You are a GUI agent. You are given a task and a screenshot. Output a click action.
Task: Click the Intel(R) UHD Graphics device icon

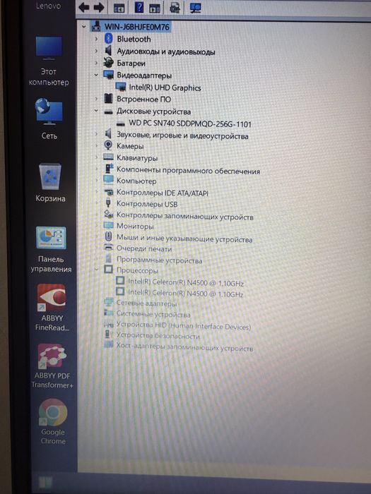(x=121, y=87)
